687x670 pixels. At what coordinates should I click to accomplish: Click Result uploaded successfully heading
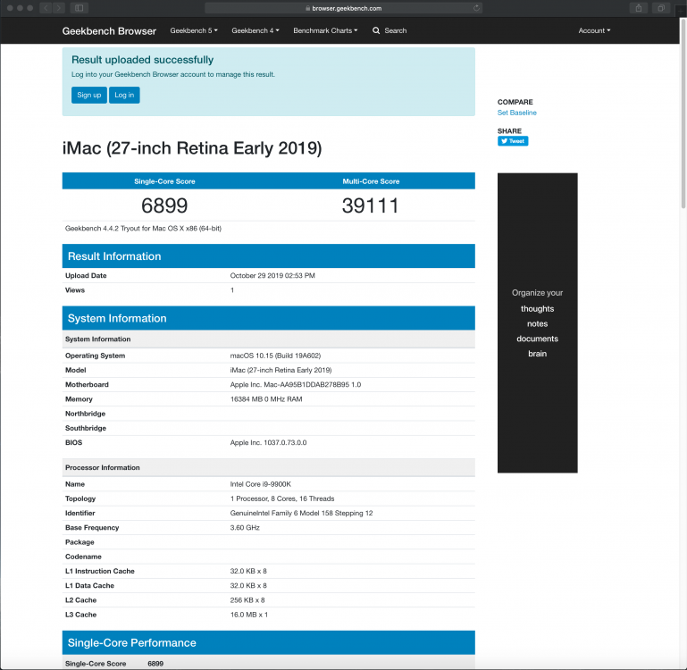tap(142, 60)
